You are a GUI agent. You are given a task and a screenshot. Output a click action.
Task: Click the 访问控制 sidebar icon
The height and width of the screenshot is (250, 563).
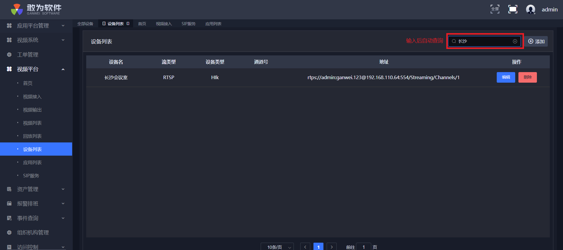[x=9, y=247]
